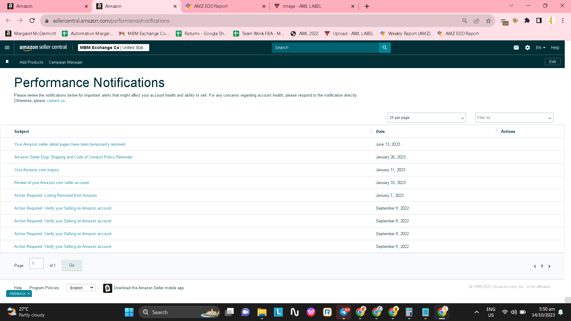Open the Program Policies footer link
The height and width of the screenshot is (321, 571).
pyautogui.click(x=44, y=288)
